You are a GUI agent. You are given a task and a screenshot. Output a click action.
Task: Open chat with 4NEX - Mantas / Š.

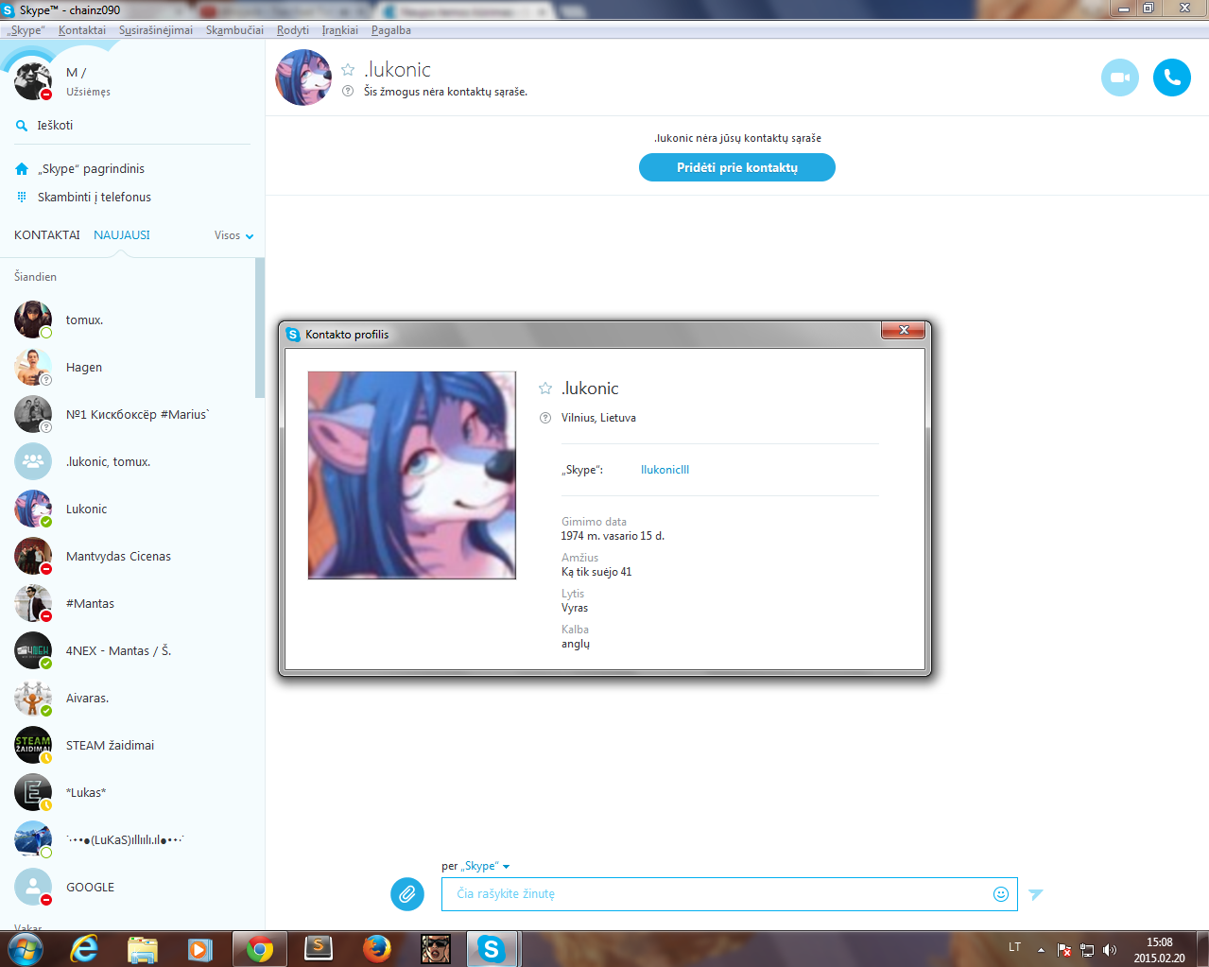(128, 650)
